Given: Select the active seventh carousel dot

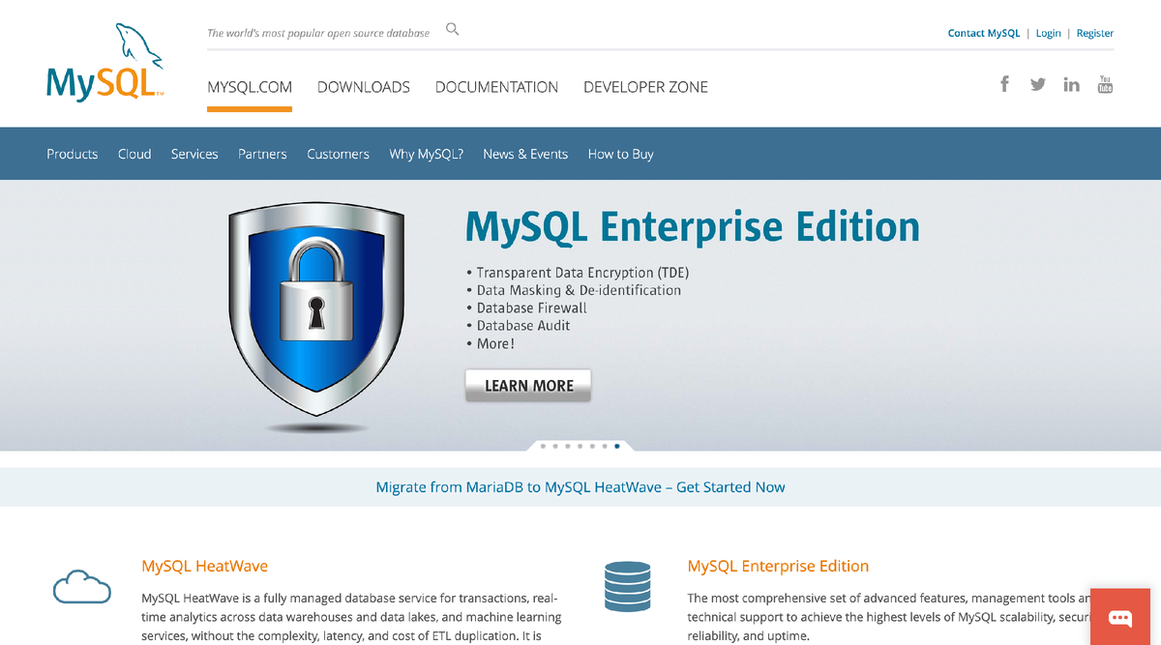Looking at the screenshot, I should coord(617,447).
